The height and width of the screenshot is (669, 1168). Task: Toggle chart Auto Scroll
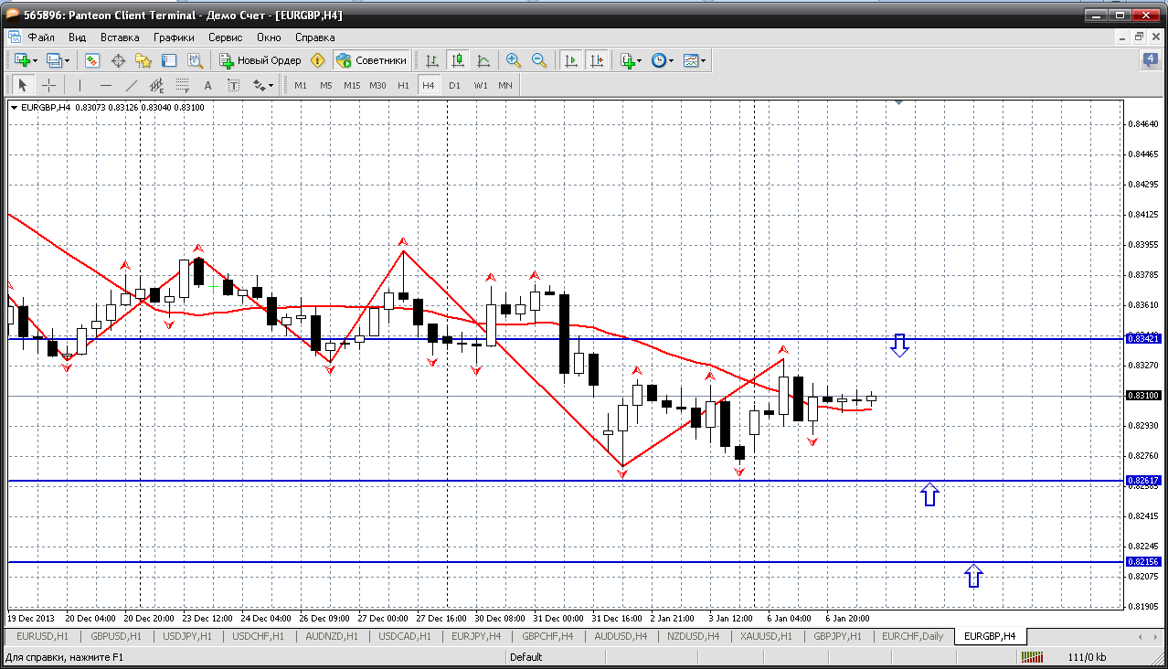pyautogui.click(x=571, y=60)
